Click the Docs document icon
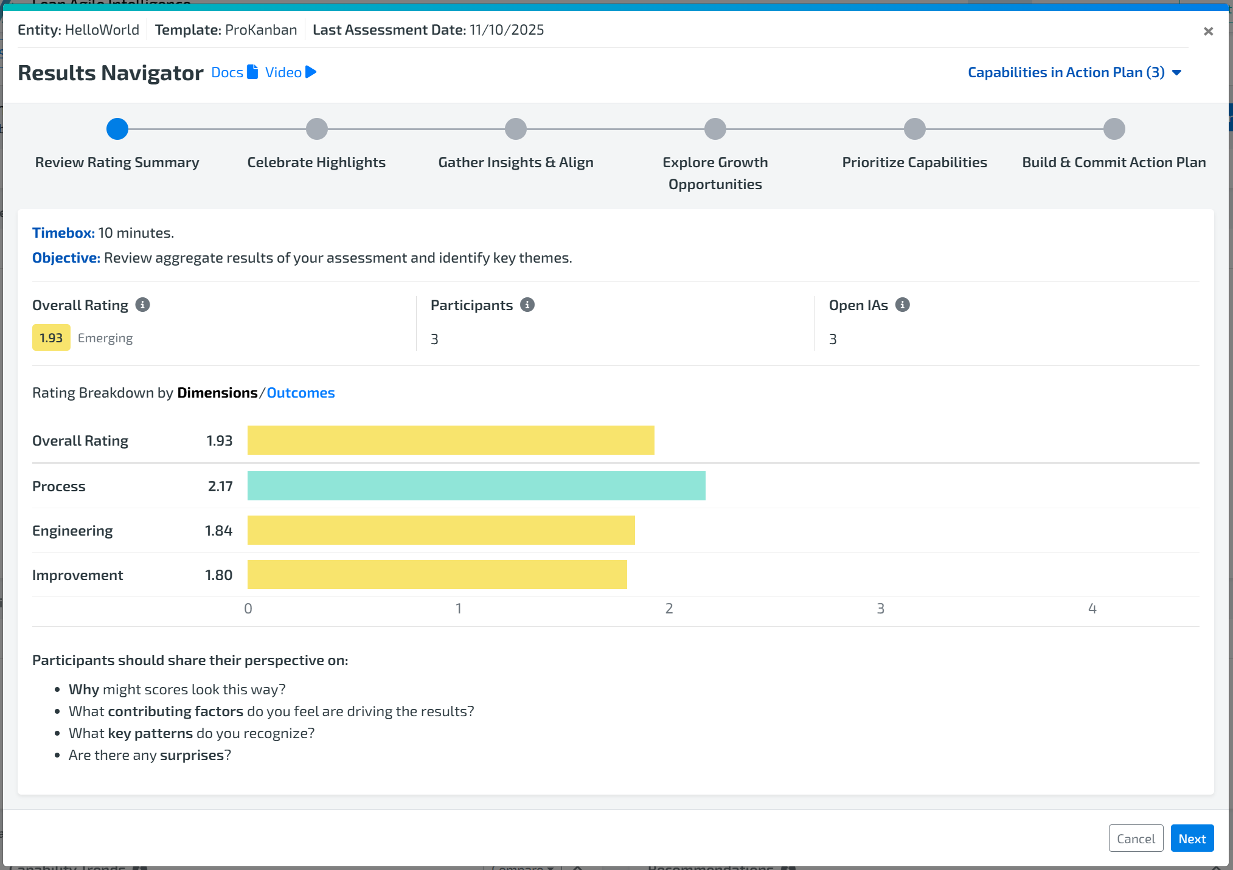Screen dimensions: 1233x870 point(252,72)
